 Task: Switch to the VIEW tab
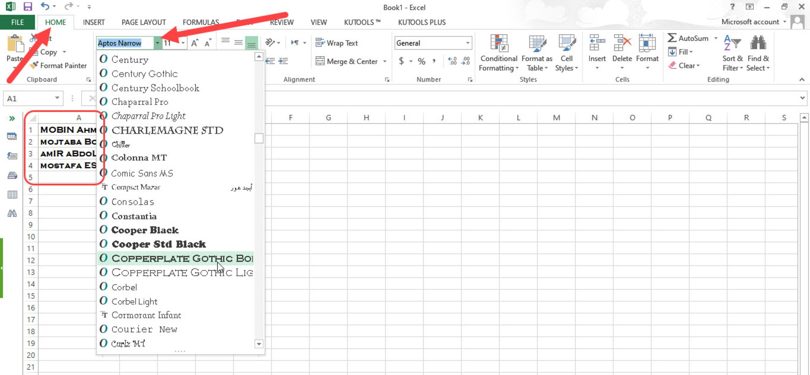[319, 22]
